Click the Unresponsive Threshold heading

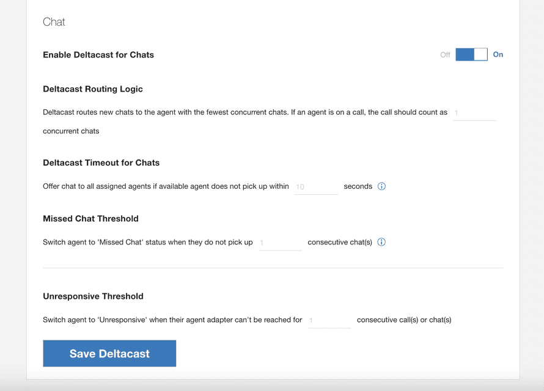93,296
